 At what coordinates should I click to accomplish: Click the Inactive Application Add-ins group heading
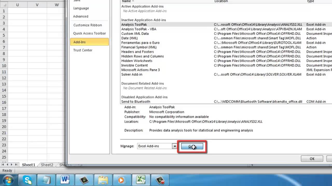(143, 20)
